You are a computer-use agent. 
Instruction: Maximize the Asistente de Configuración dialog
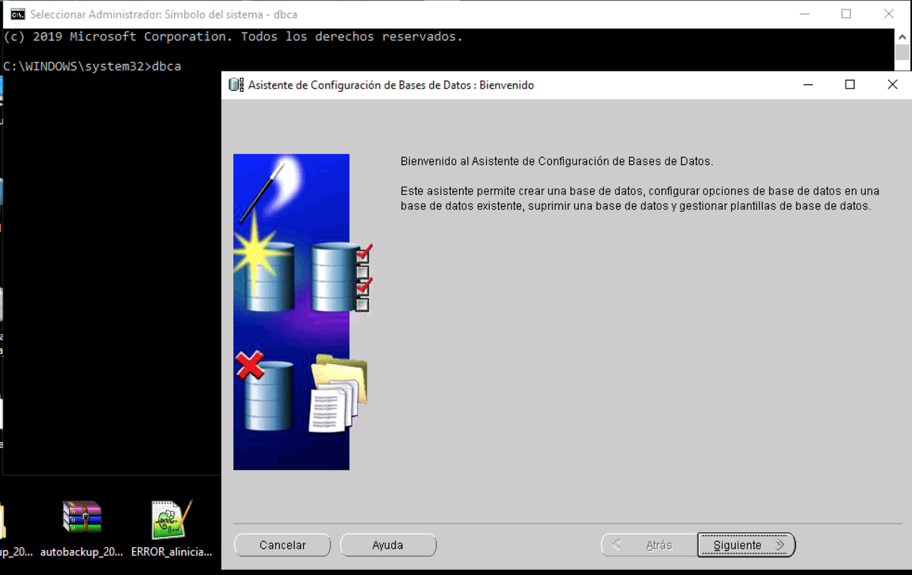tap(850, 85)
